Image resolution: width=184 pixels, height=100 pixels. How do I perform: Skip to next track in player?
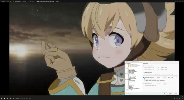point(11,98)
